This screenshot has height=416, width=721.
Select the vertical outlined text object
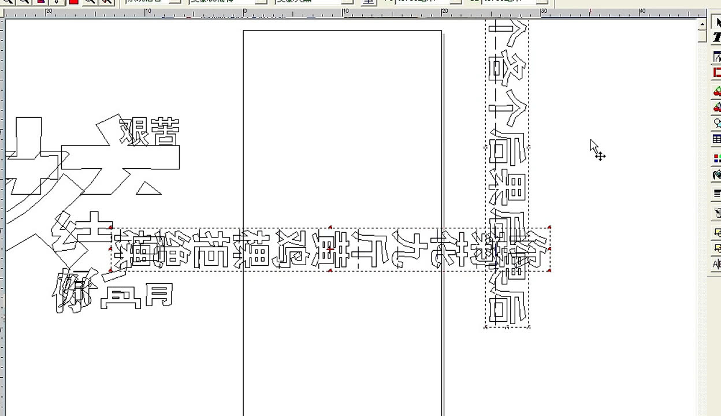coord(507,173)
